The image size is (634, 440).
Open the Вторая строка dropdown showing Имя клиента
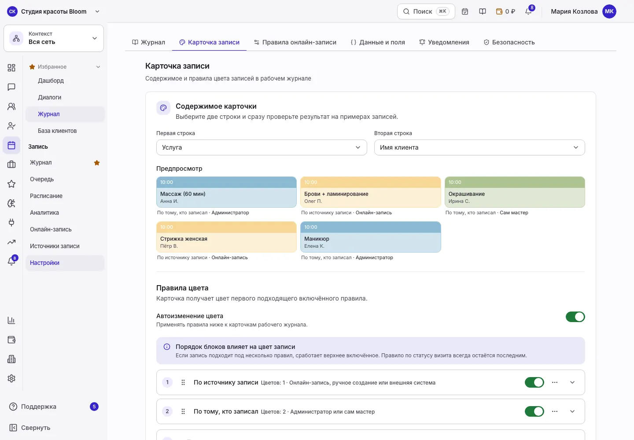click(x=479, y=147)
